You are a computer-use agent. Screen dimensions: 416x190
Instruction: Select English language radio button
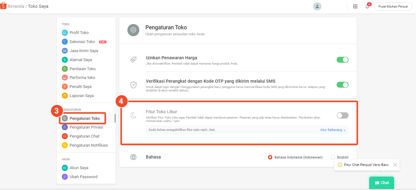333,157
